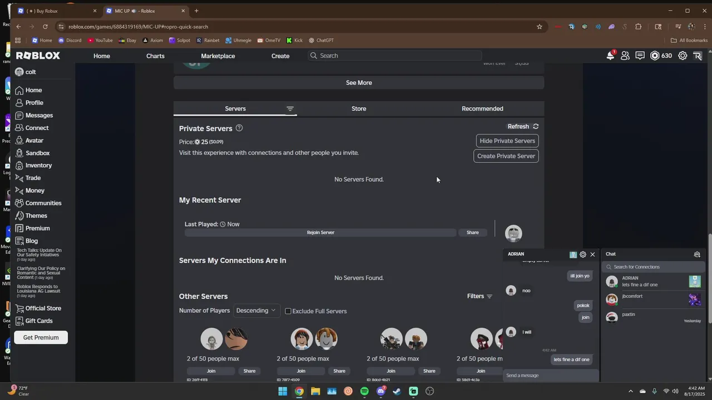This screenshot has width=712, height=400.
Task: Go back in the browser
Action: pos(18,27)
